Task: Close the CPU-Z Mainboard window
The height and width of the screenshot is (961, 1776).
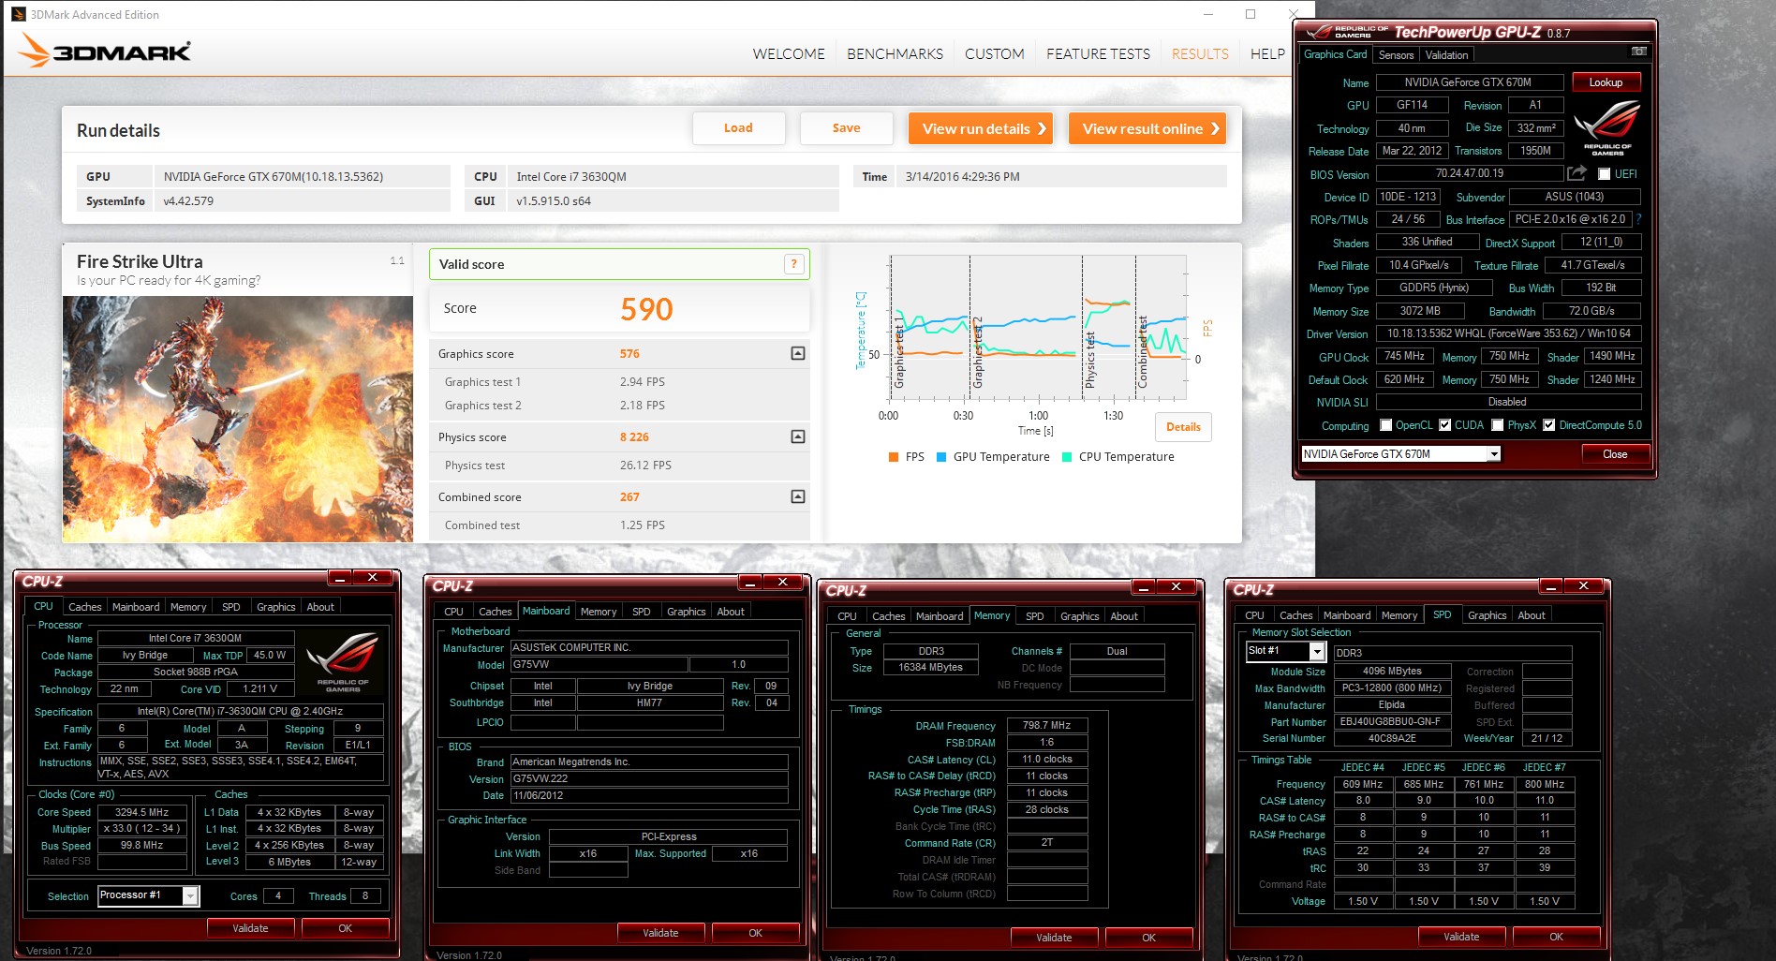Action: point(782,582)
